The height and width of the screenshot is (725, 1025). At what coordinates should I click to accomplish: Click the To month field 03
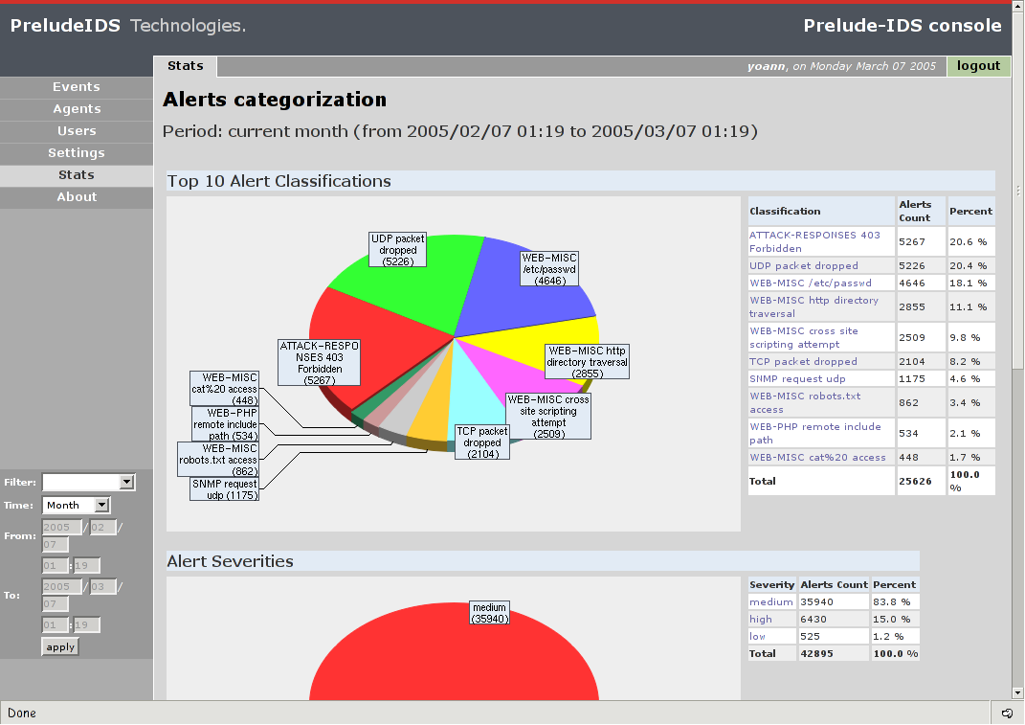pos(103,587)
